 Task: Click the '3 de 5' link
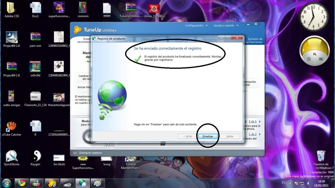(252, 121)
